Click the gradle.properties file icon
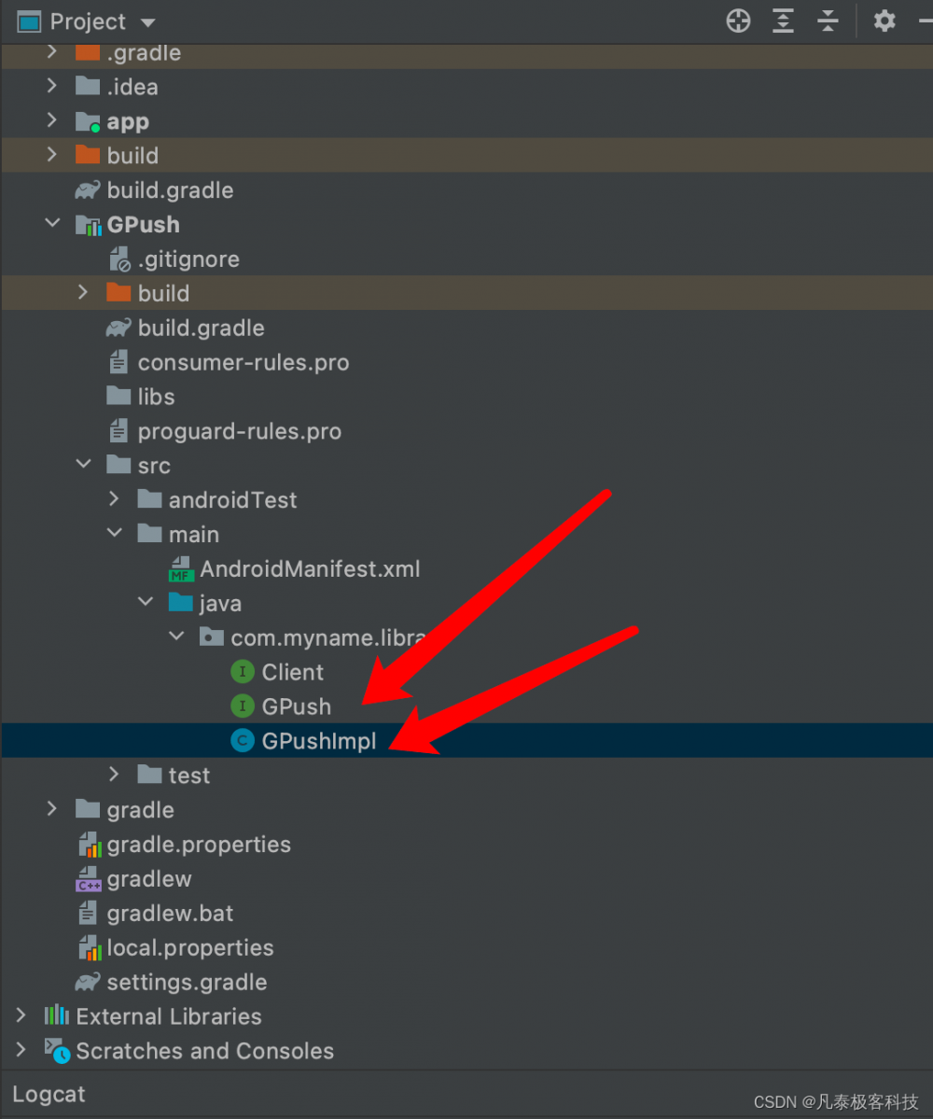933x1119 pixels. [90, 845]
